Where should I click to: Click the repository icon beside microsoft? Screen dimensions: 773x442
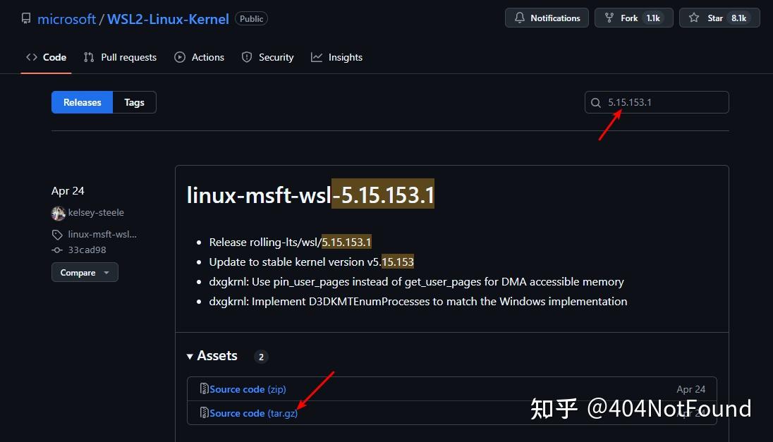pyautogui.click(x=26, y=19)
